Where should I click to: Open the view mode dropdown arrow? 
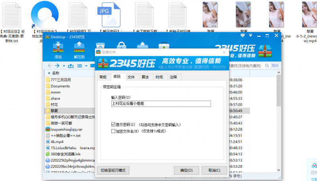pyautogui.click(x=86, y=65)
